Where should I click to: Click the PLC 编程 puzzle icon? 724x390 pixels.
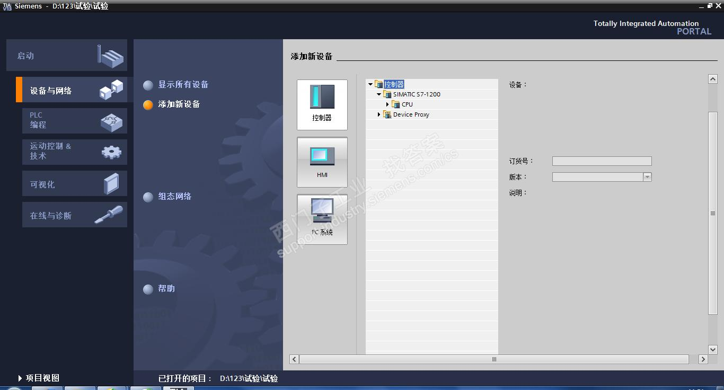tap(111, 122)
